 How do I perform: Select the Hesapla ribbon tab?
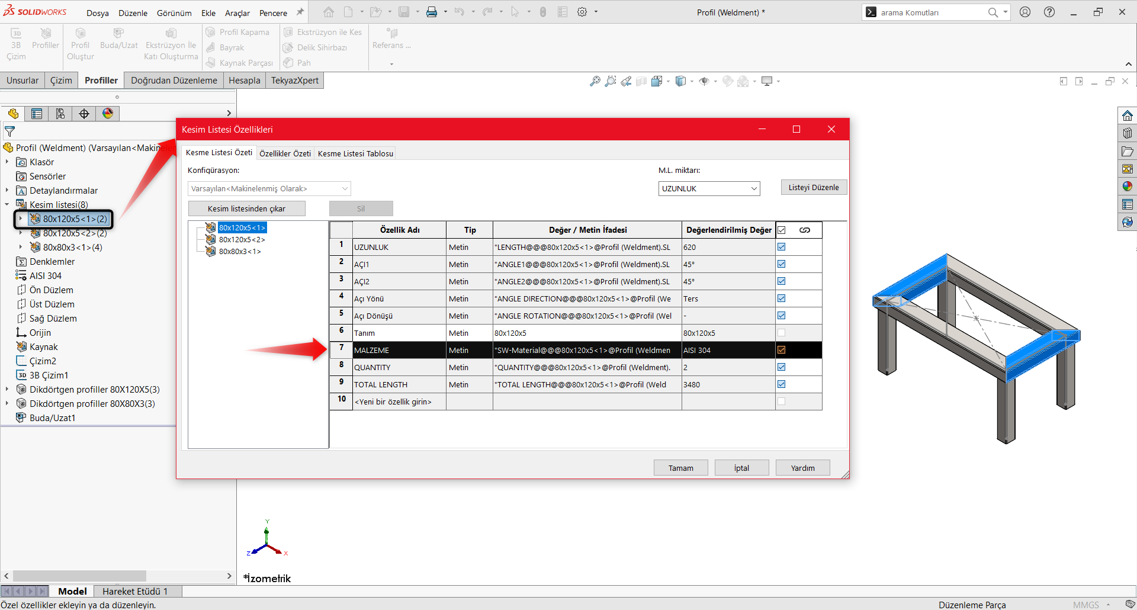pyautogui.click(x=245, y=81)
